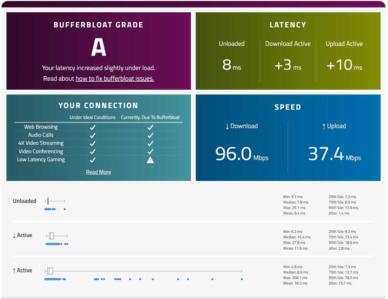Click the Upload Active Mean: 18.3 ms statistic

(x=295, y=283)
